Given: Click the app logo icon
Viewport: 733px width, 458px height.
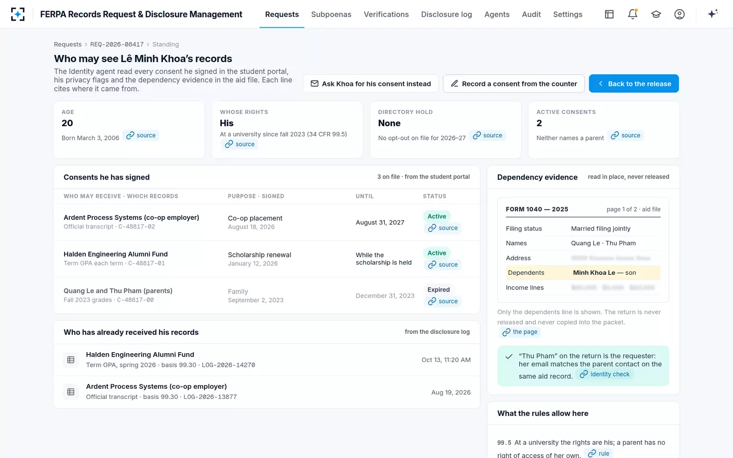Looking at the screenshot, I should click(x=18, y=14).
